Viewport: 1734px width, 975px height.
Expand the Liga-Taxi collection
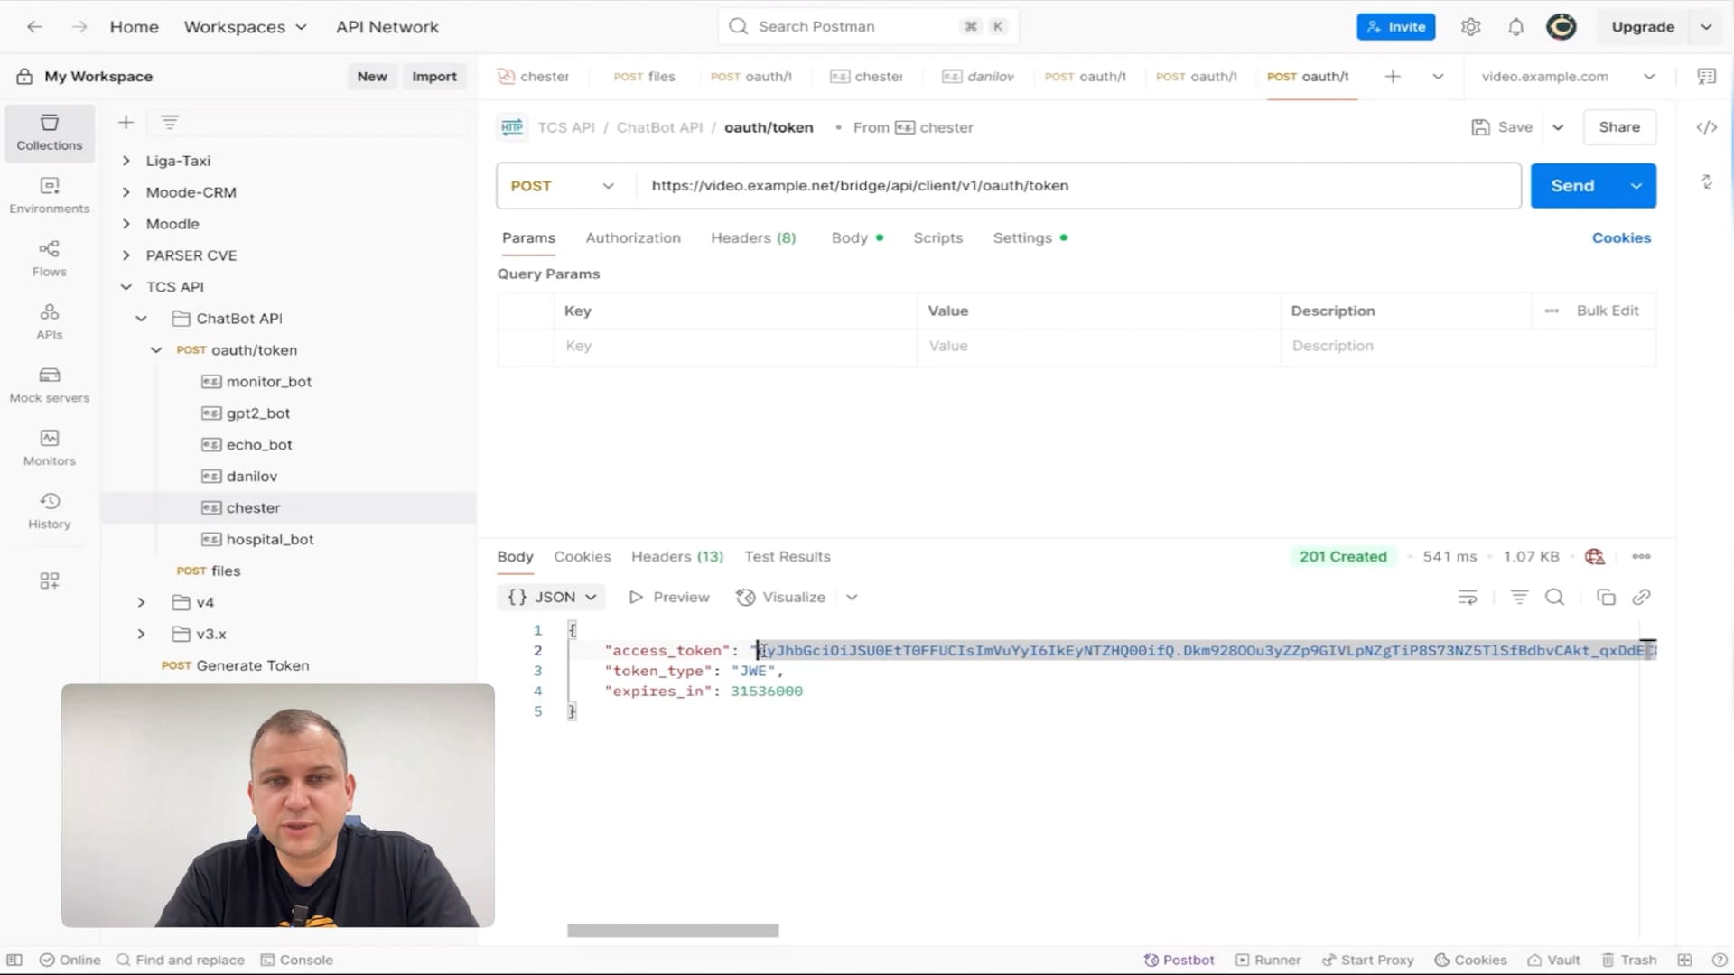pos(126,161)
